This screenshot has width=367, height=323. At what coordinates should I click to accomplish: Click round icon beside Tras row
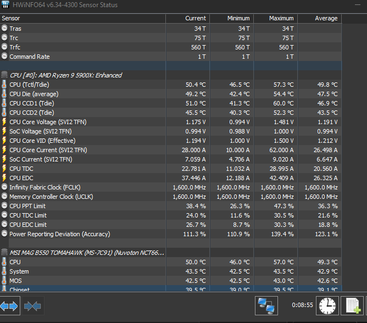(4, 28)
